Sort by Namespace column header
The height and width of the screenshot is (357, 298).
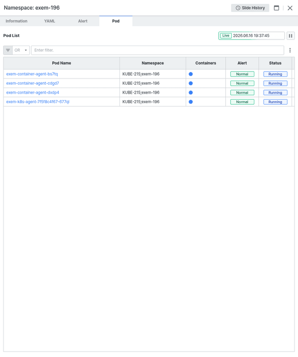(x=153, y=63)
